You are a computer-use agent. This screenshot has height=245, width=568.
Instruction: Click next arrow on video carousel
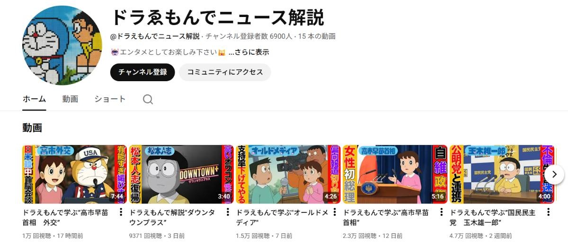554,174
